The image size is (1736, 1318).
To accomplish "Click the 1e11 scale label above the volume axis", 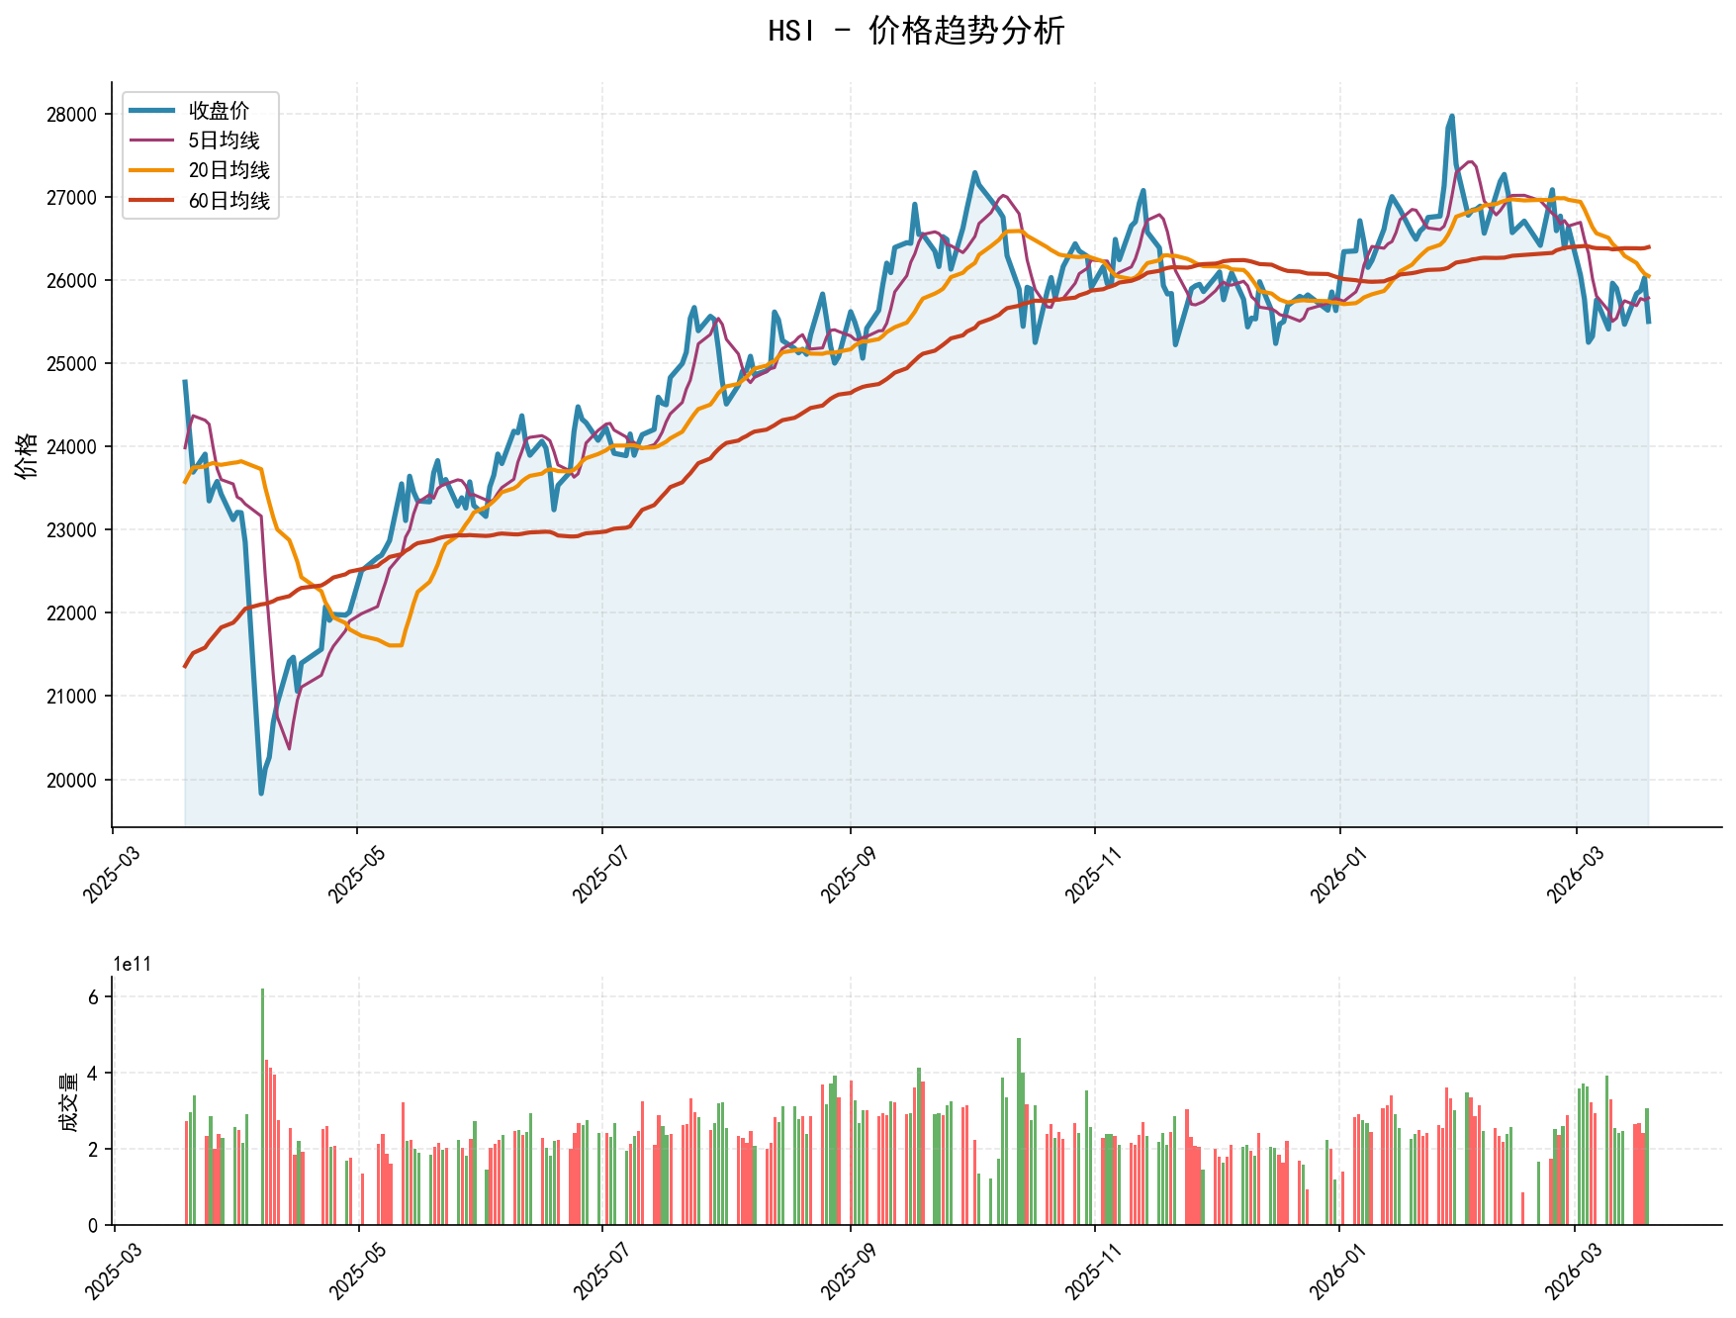I will click(x=133, y=964).
